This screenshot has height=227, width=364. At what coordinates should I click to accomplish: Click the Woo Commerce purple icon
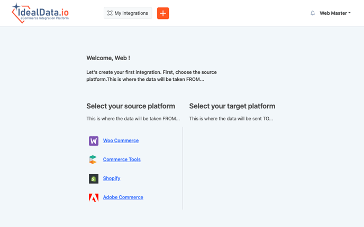(x=94, y=141)
